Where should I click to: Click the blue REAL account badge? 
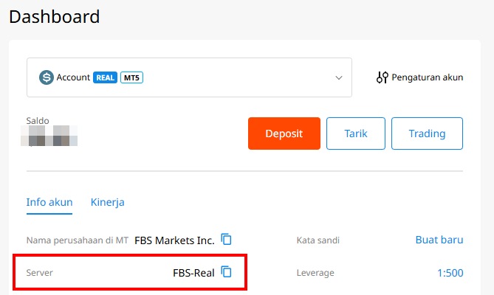point(106,77)
